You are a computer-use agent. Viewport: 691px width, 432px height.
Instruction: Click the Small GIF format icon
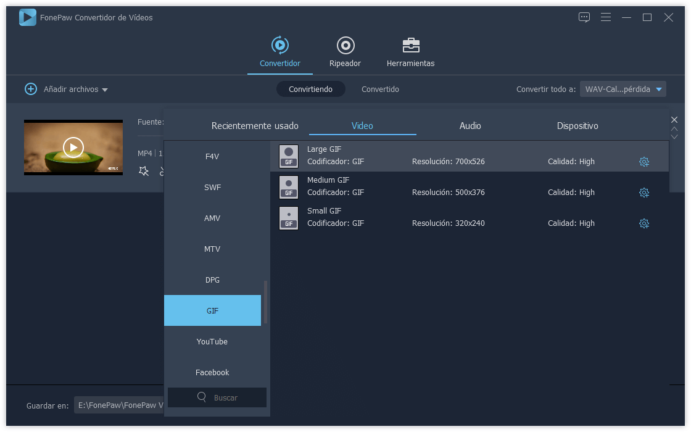click(x=289, y=218)
